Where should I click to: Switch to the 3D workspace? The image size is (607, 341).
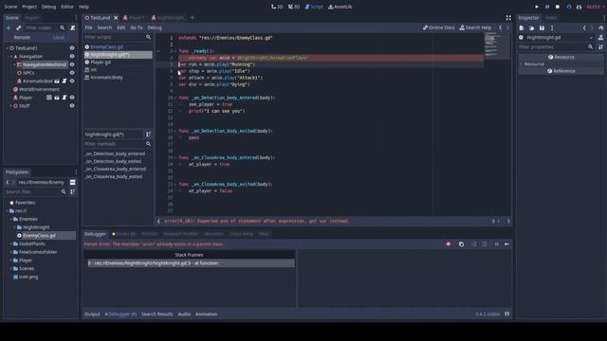294,7
